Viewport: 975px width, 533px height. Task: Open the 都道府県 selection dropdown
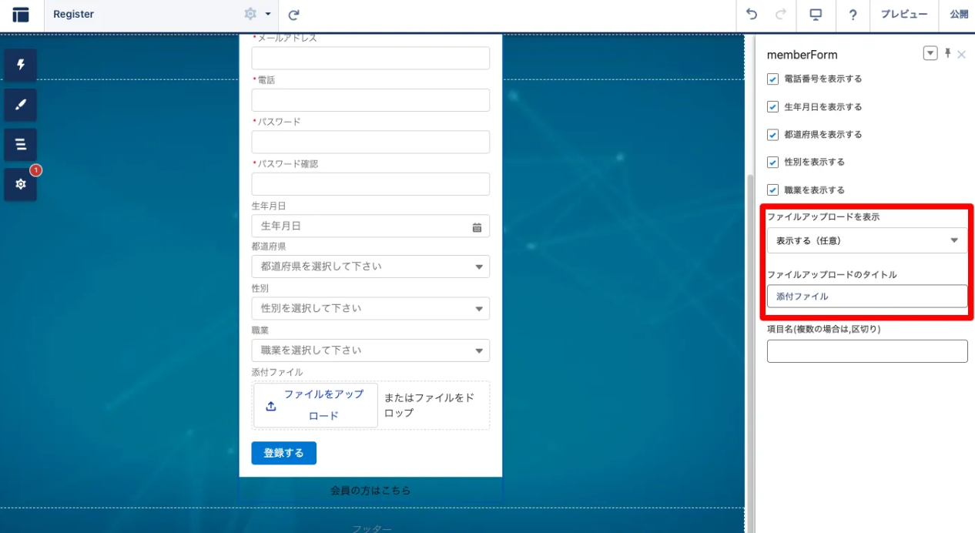[x=370, y=266]
